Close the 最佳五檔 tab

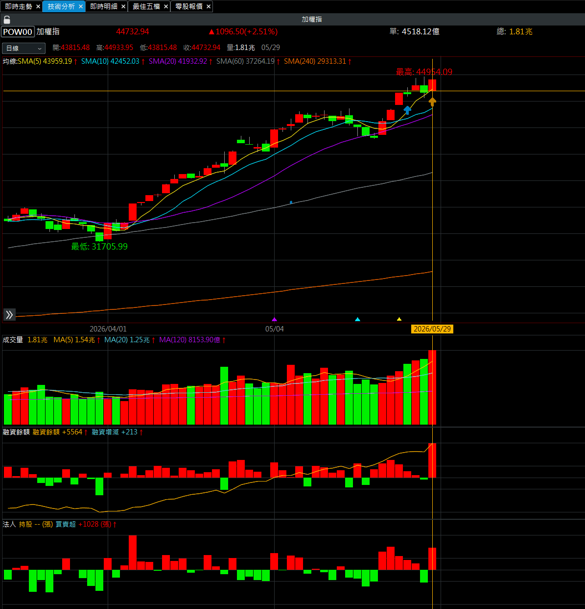click(x=166, y=6)
